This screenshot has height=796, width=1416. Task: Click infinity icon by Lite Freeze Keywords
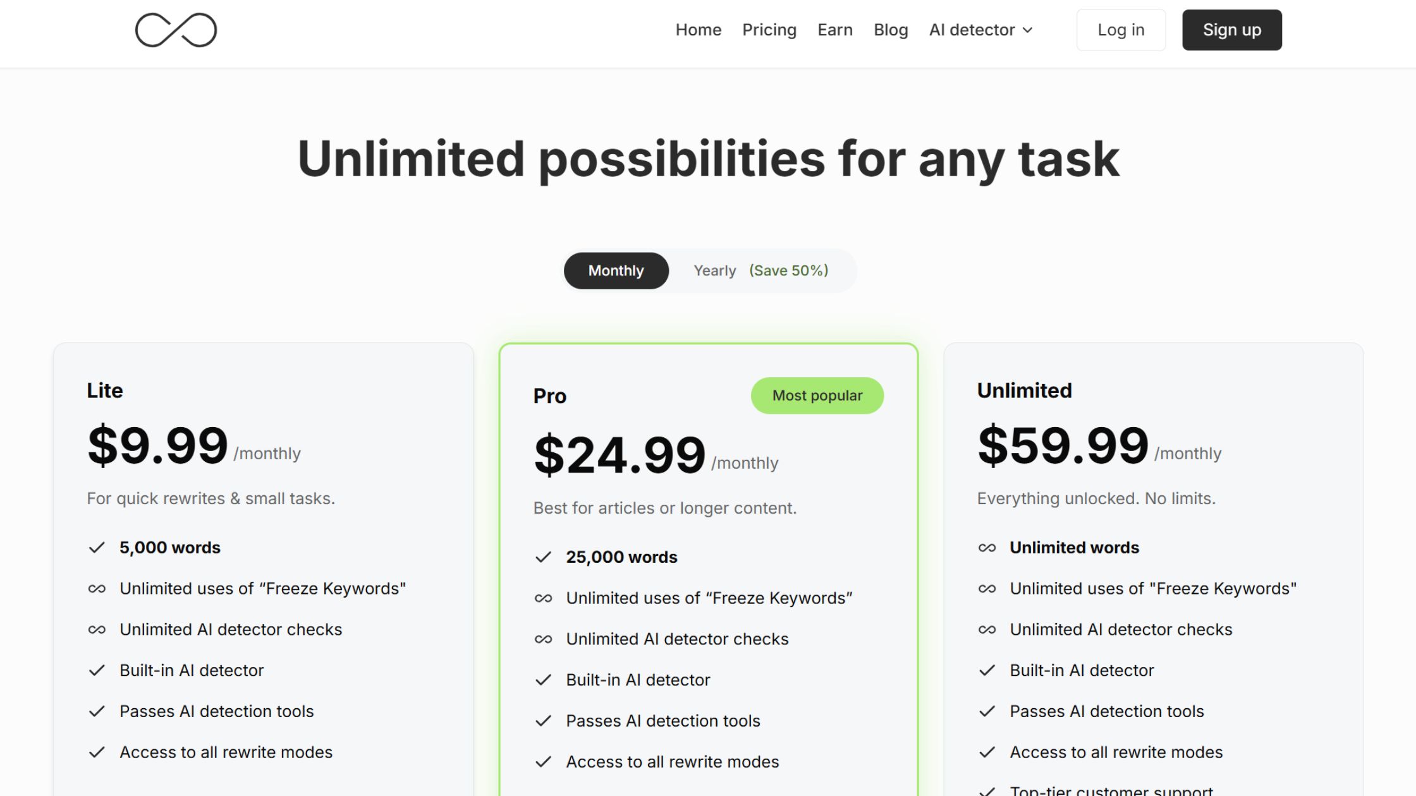(x=97, y=589)
